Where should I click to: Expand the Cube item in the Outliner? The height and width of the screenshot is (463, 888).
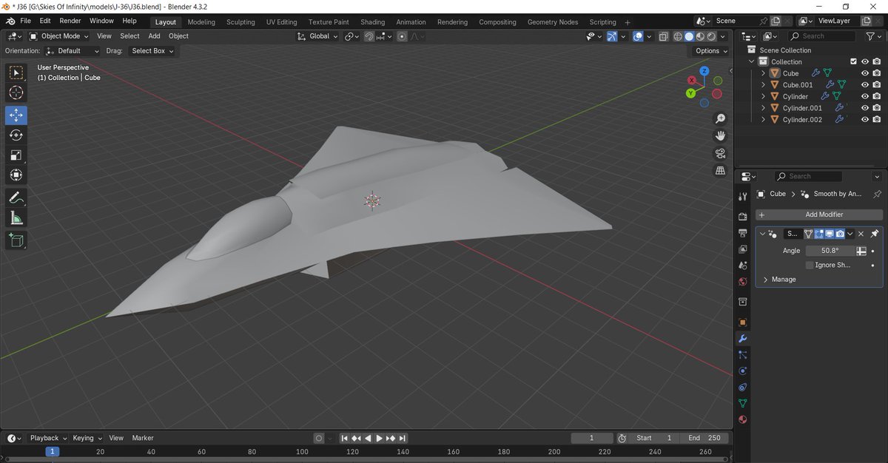pos(763,73)
